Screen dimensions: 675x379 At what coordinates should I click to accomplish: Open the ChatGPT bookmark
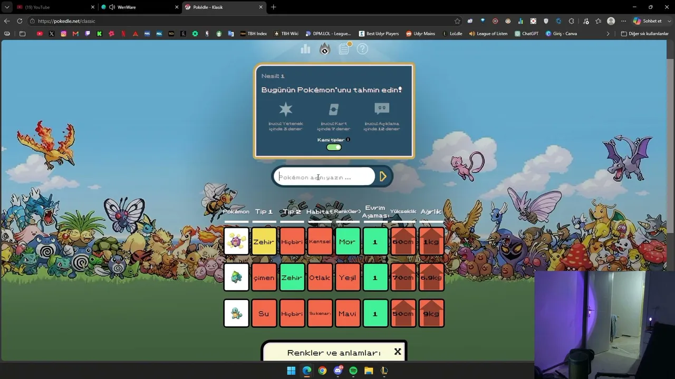point(526,34)
